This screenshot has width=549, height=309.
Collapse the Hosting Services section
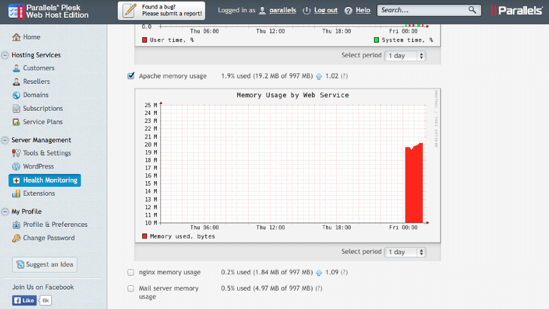point(5,55)
